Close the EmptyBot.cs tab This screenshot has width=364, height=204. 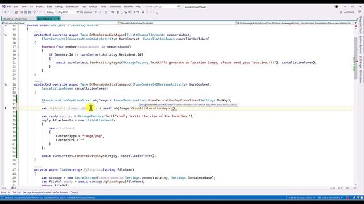[59, 19]
